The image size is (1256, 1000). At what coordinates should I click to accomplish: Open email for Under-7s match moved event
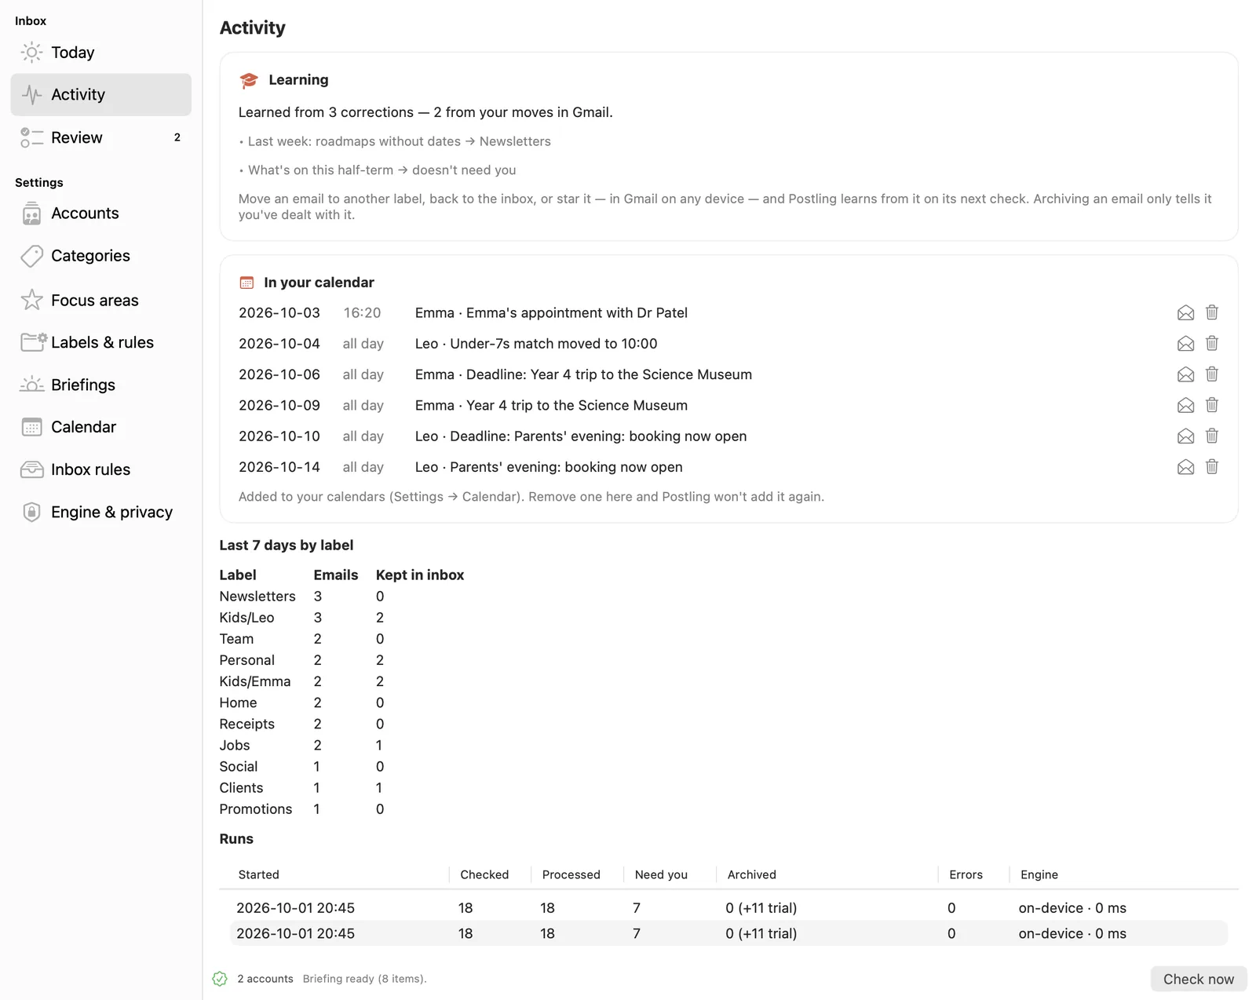tap(1185, 343)
